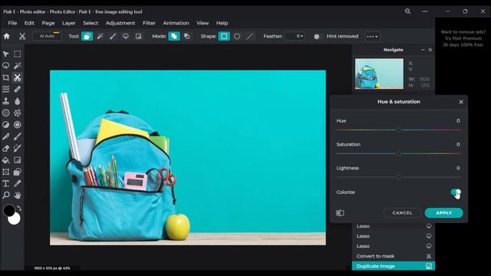491x276 pixels.
Task: Open the Adjustment menu
Action: 120,23
